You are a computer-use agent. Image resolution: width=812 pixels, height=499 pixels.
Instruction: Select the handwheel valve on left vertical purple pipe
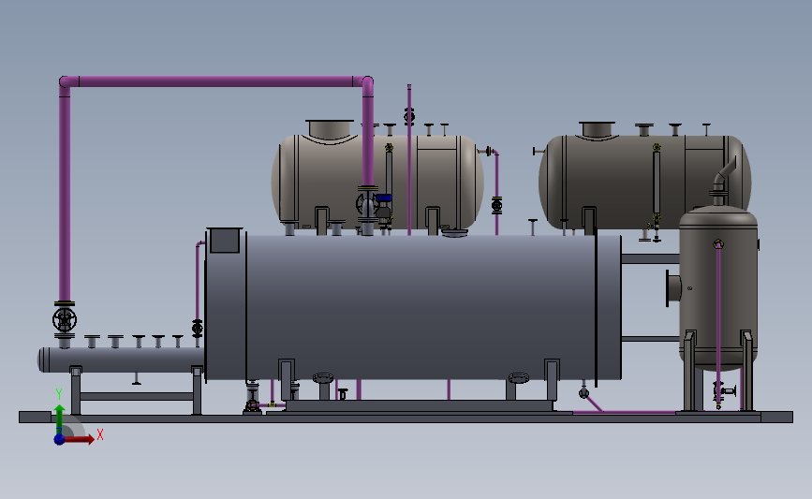(65, 320)
